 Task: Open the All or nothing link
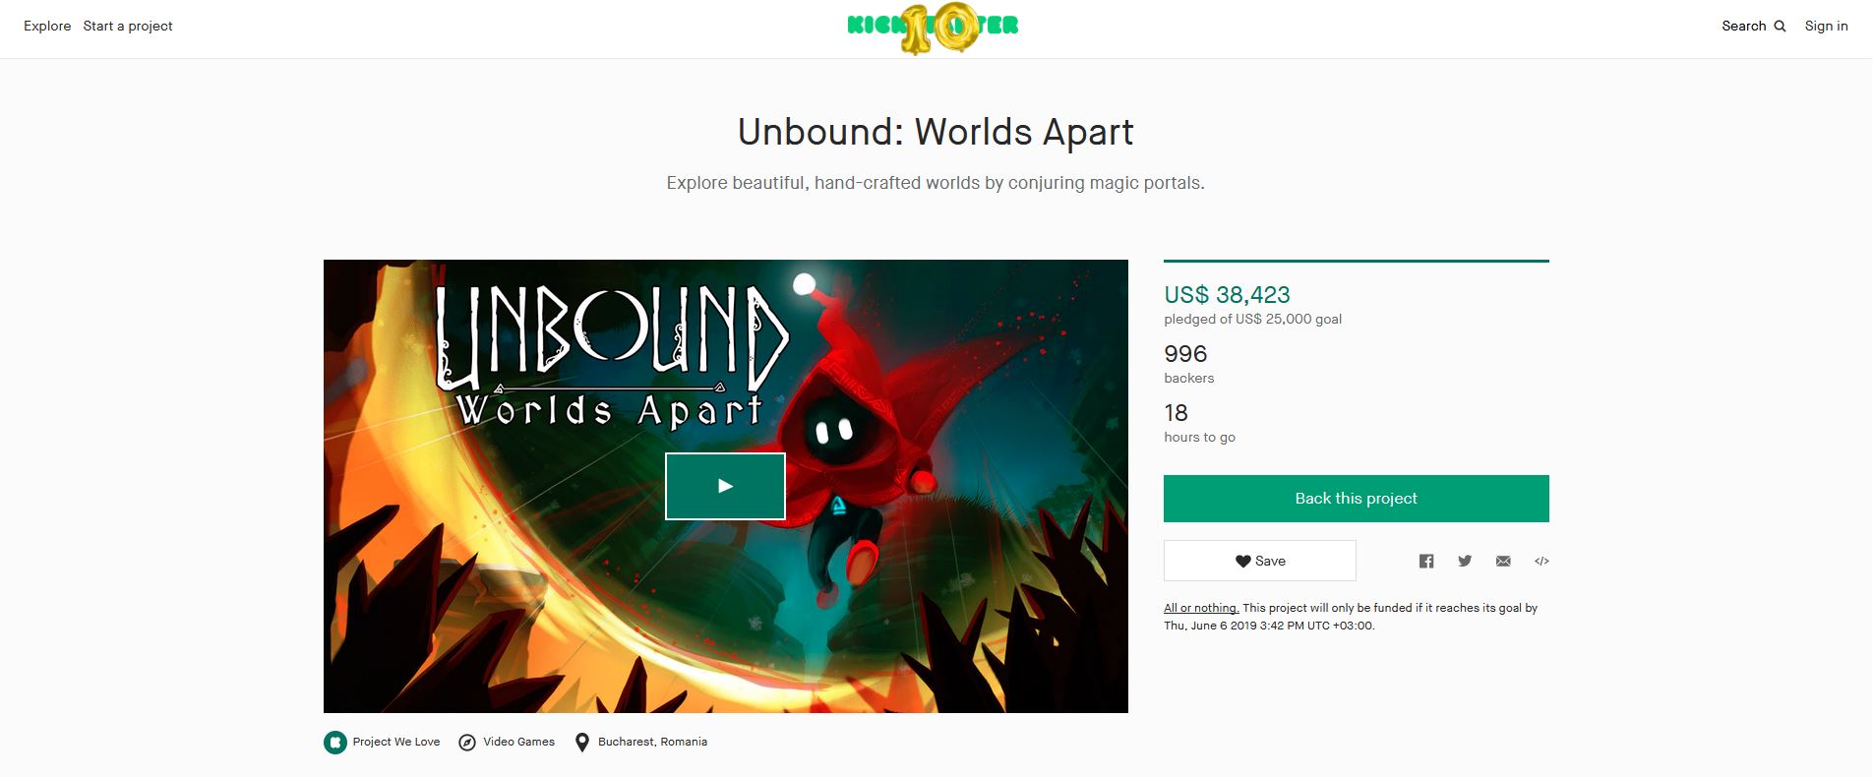[x=1201, y=608]
